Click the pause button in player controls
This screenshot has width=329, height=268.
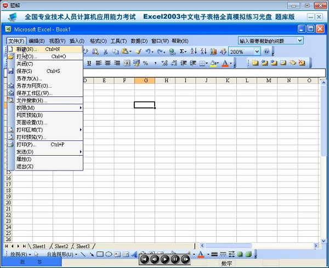(175, 259)
